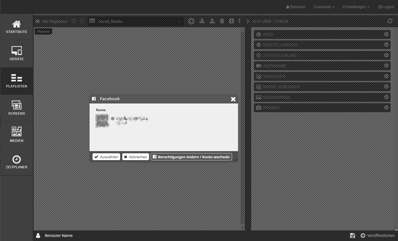Click the trash delete icon in toolbar
Viewport: 398px width, 241px height.
coord(222,21)
